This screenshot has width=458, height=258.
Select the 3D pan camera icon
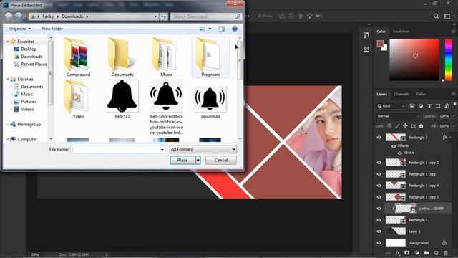tap(301, 16)
